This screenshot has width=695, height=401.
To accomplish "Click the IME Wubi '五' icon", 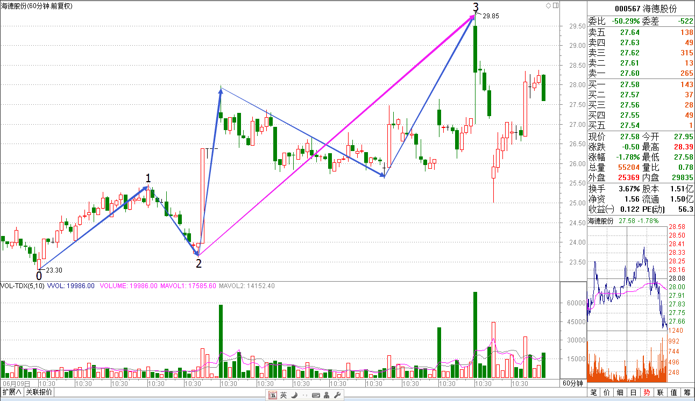I will coord(273,396).
